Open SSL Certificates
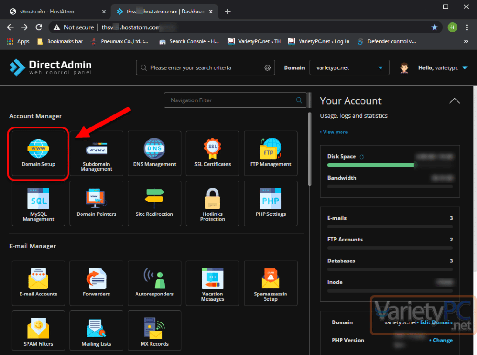The image size is (477, 355). pyautogui.click(x=212, y=154)
